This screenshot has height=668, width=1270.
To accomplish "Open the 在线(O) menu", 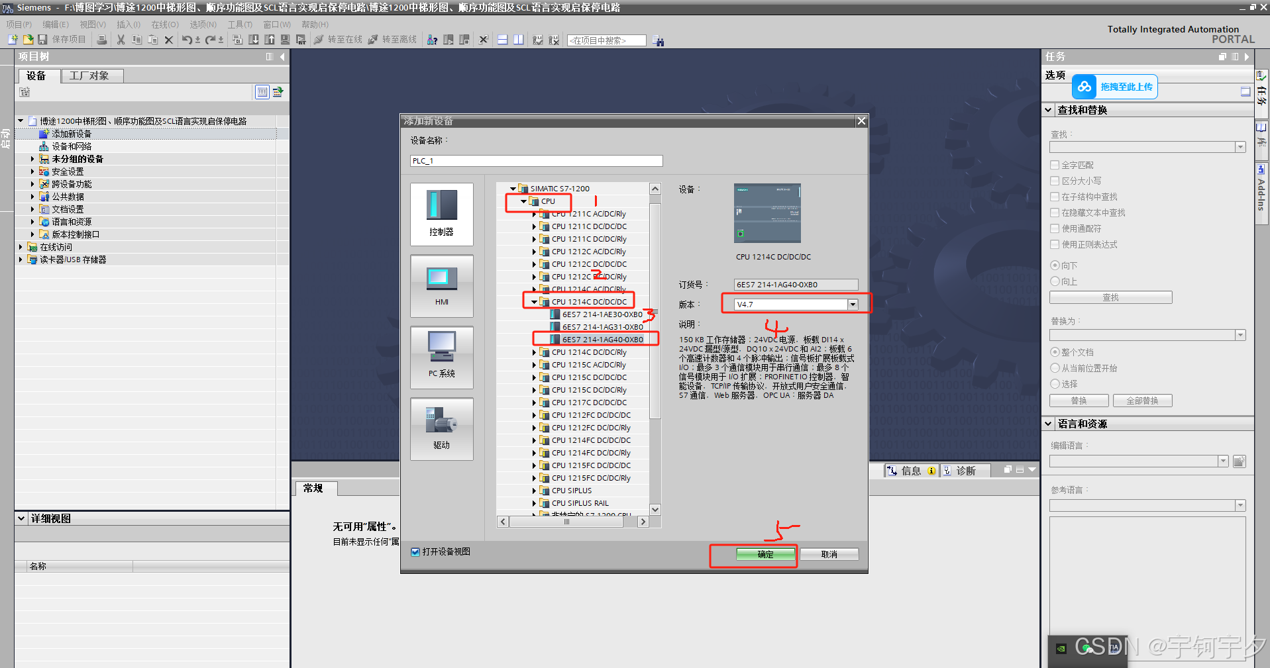I will point(165,24).
